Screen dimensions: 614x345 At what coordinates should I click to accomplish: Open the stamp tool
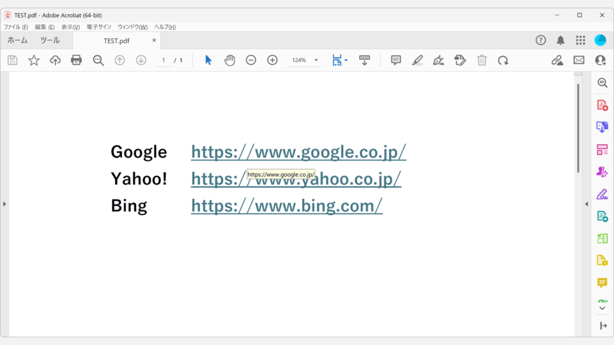pyautogui.click(x=460, y=60)
